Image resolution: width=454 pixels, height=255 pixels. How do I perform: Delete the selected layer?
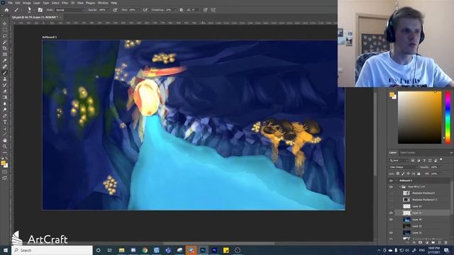pyautogui.click(x=446, y=242)
